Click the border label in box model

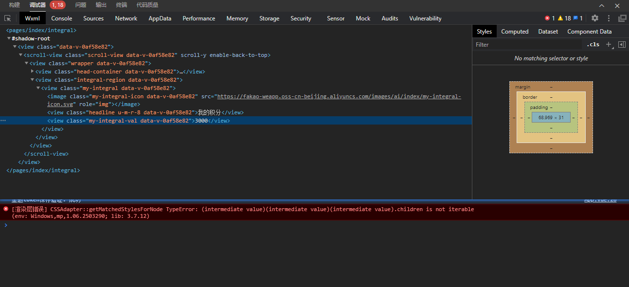[x=530, y=97]
